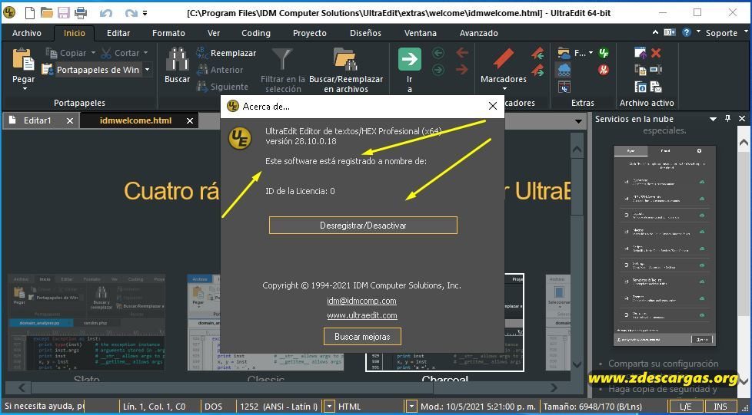
Task: Click the Open folder icon in quick access toolbar
Action: click(47, 13)
